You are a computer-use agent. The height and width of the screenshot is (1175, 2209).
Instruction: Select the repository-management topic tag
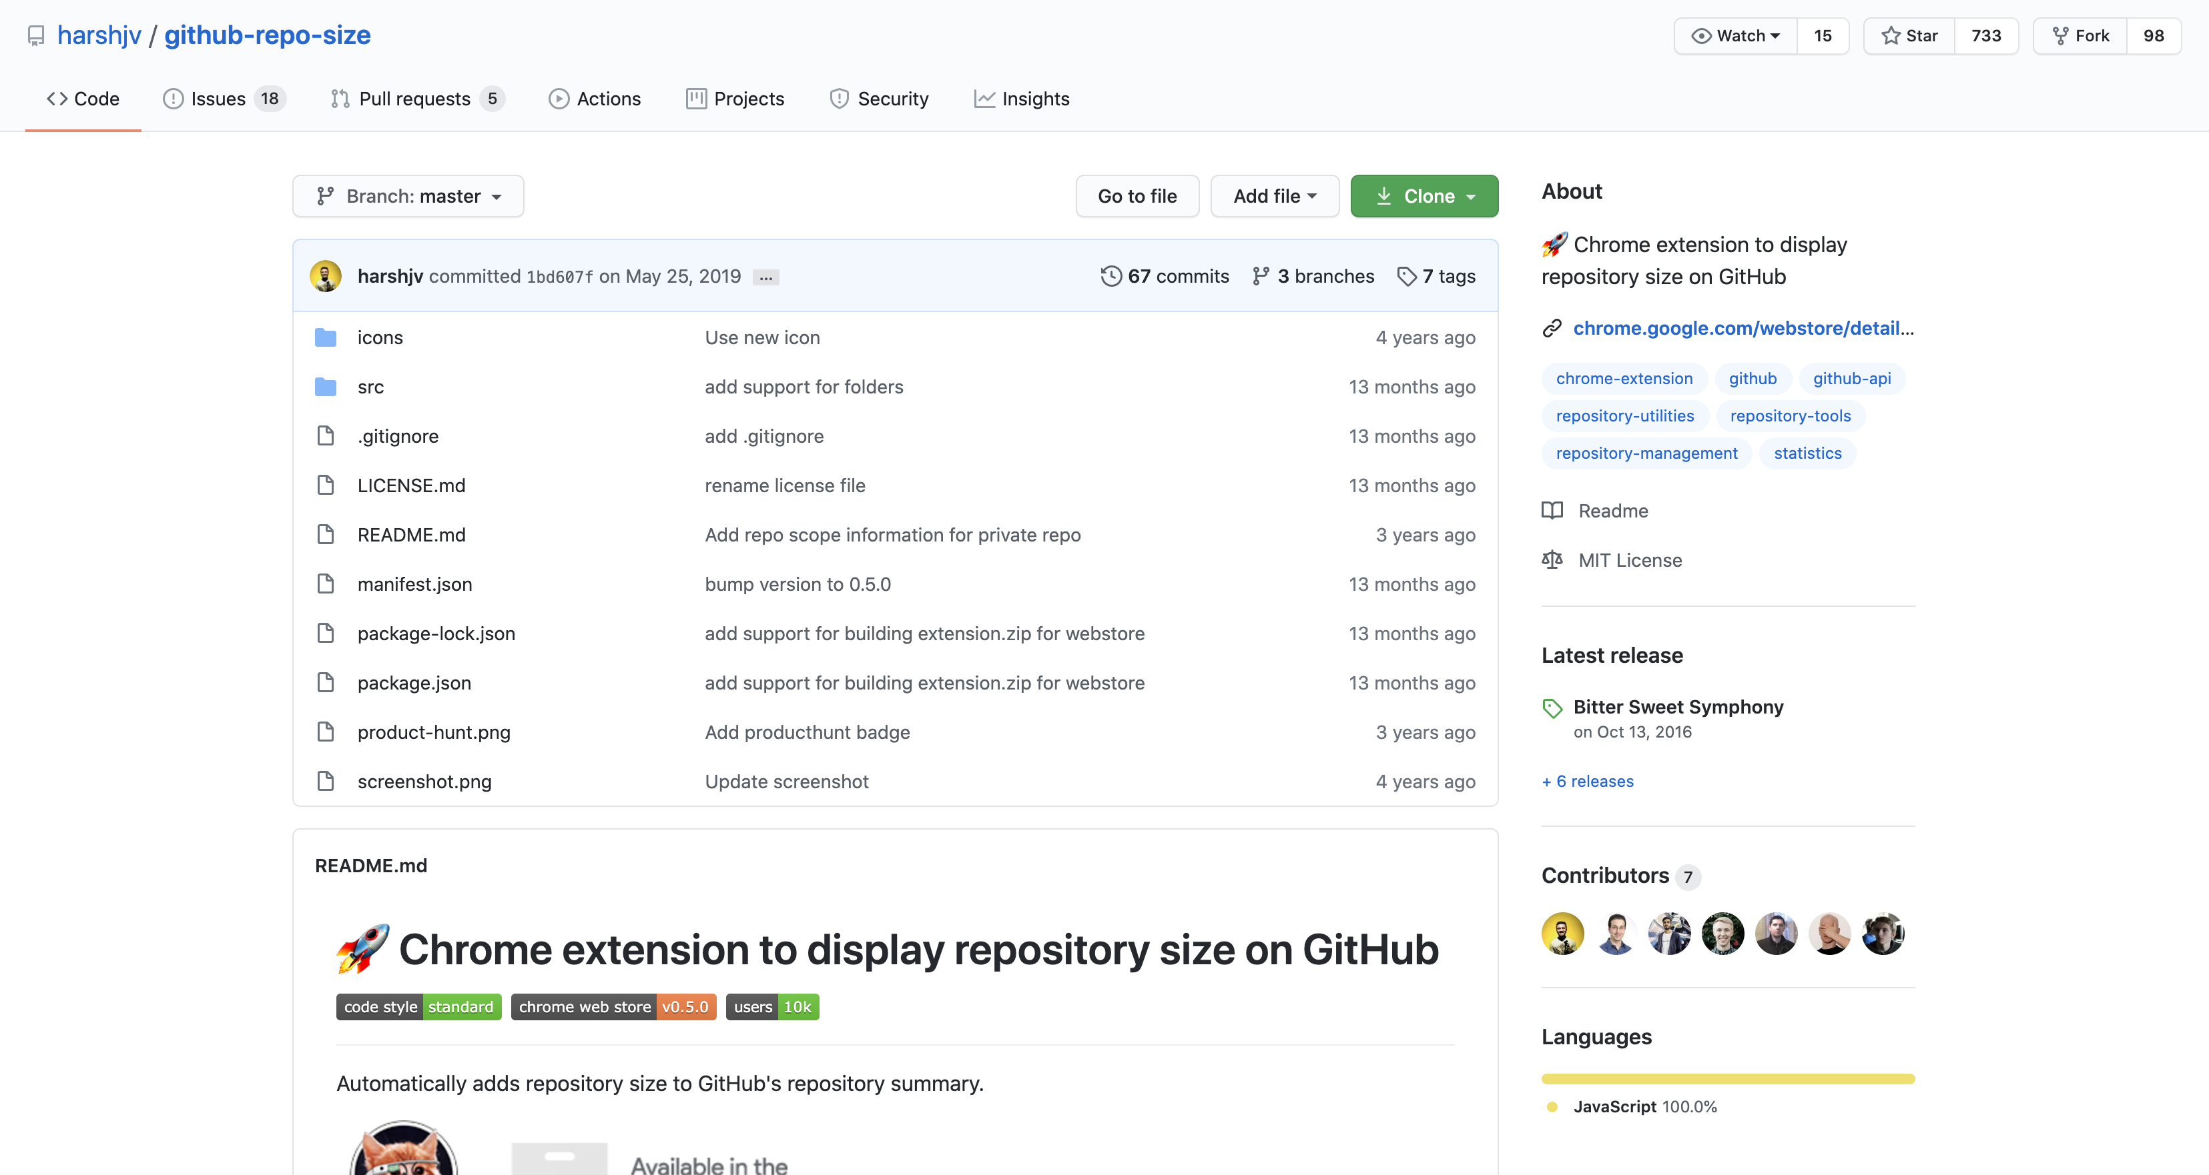(1646, 453)
